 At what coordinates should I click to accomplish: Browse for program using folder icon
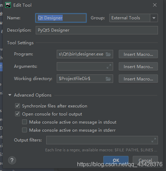point(108,54)
